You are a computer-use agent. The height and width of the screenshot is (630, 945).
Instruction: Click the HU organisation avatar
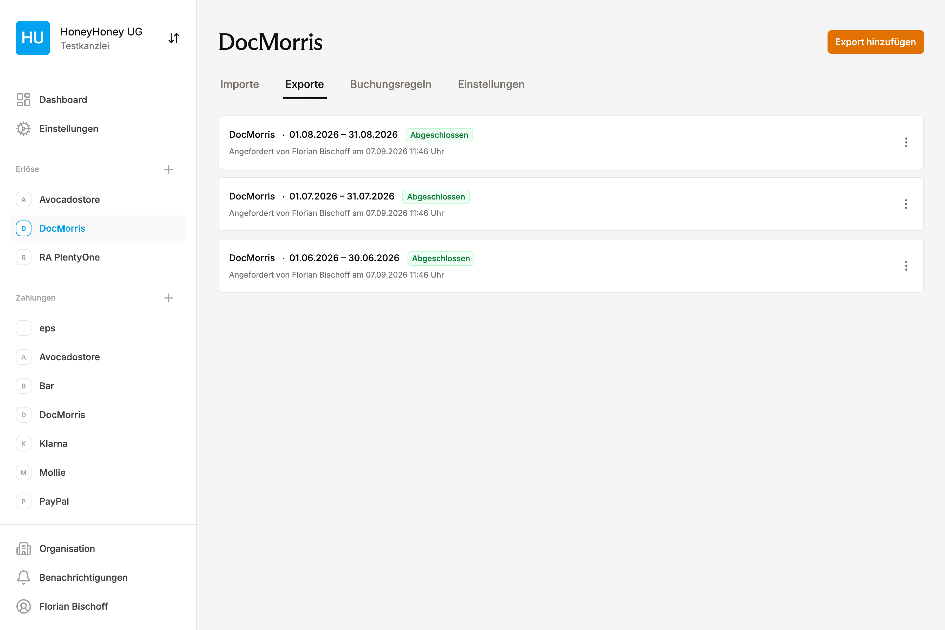point(32,38)
